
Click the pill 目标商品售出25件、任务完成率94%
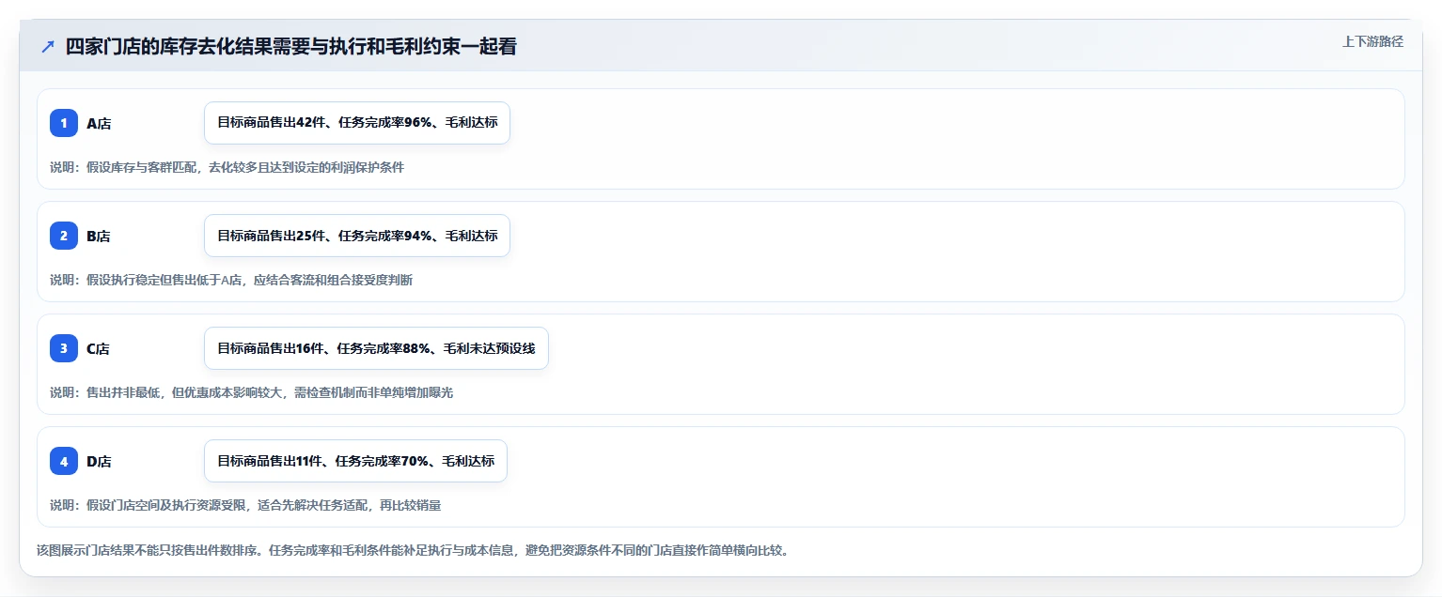pos(357,236)
